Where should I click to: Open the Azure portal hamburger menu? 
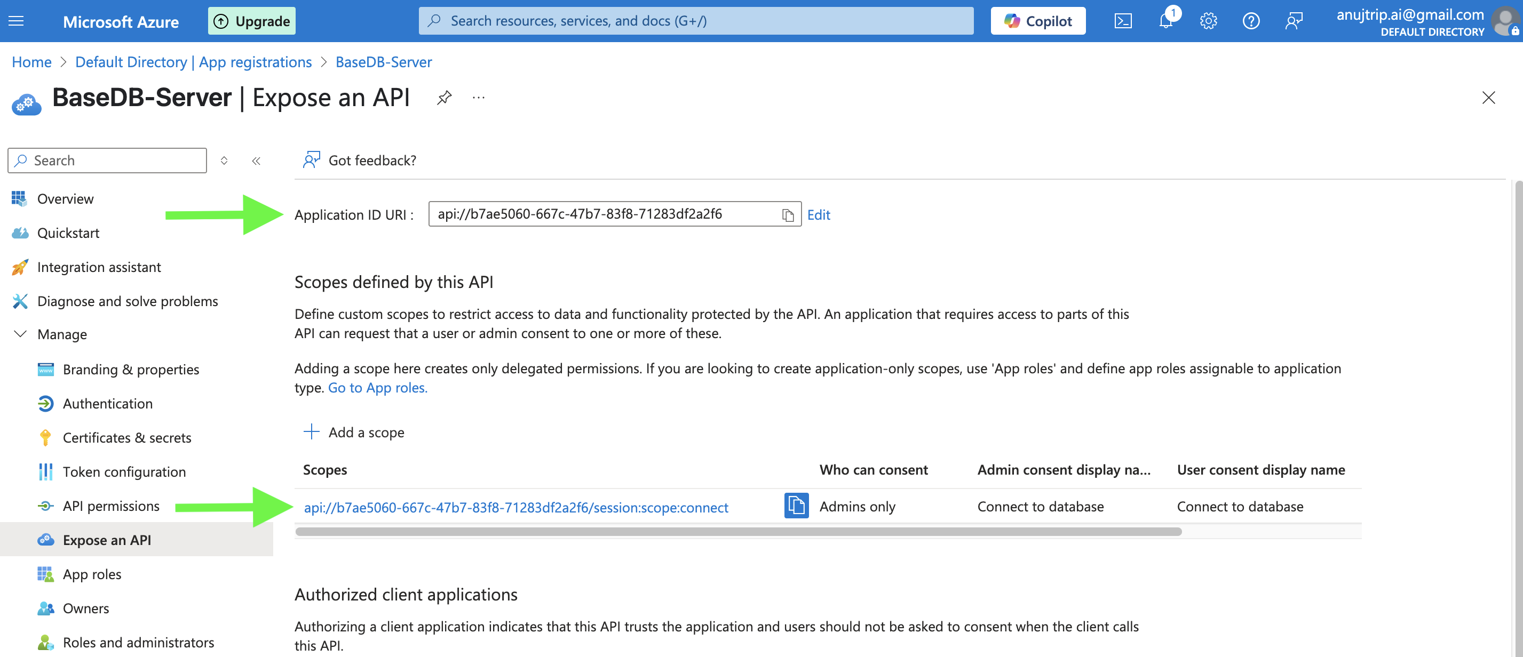click(17, 21)
